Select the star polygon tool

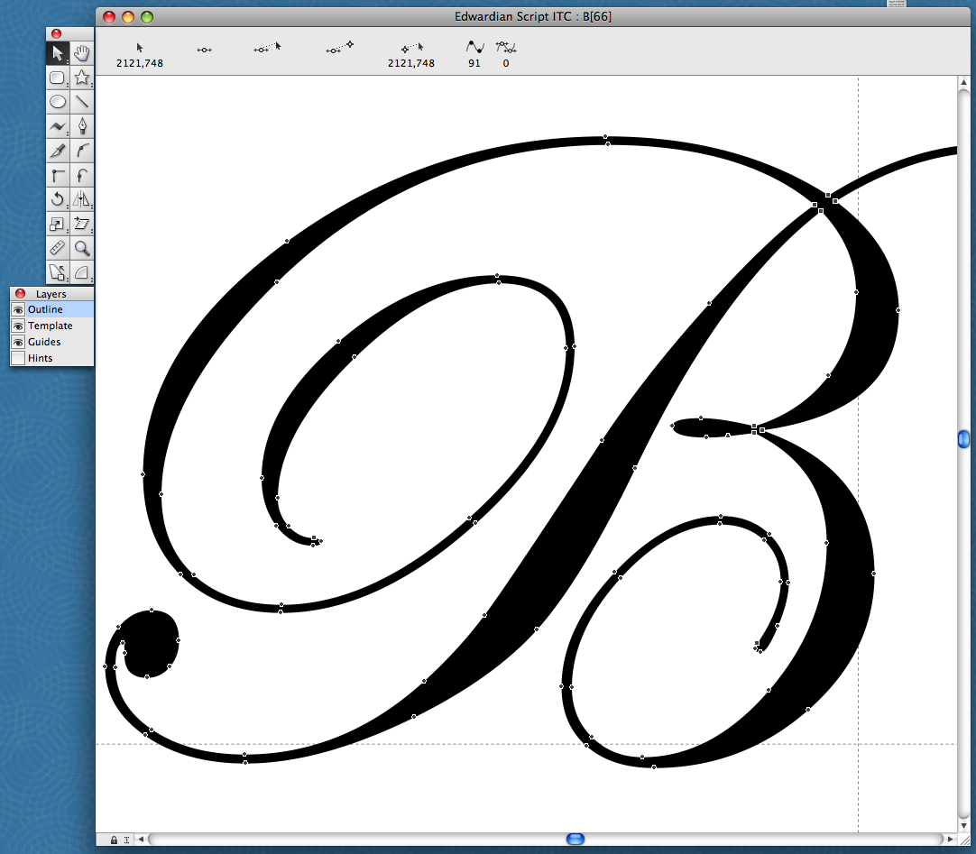coord(81,78)
